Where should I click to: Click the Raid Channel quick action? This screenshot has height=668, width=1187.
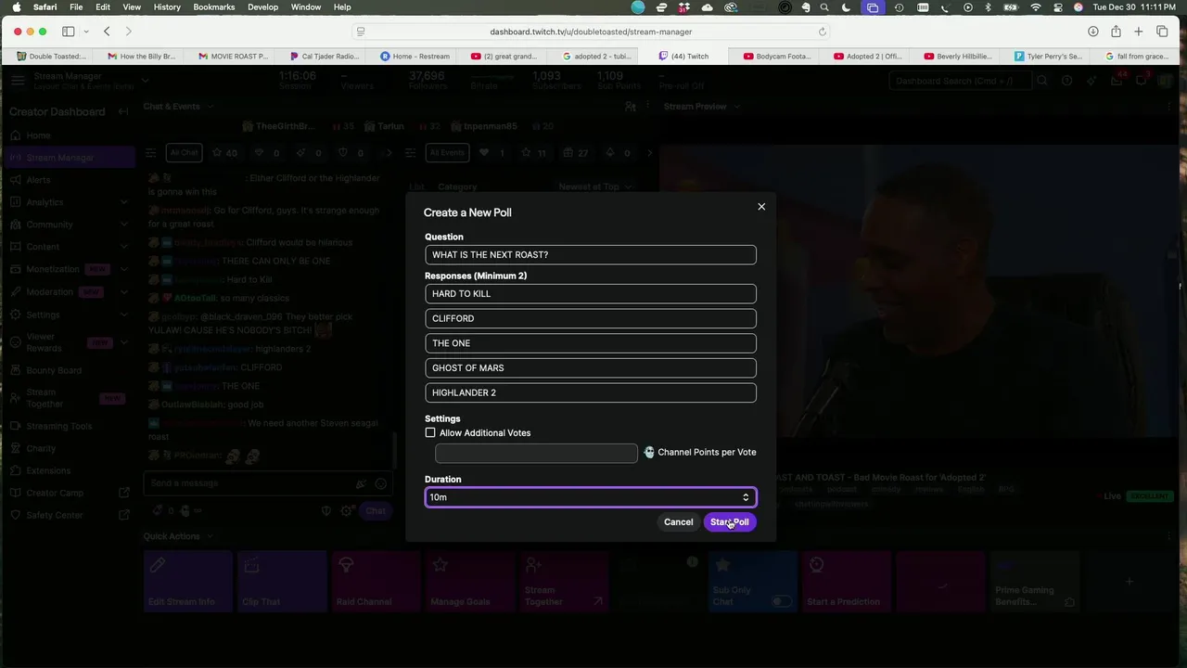(x=376, y=582)
